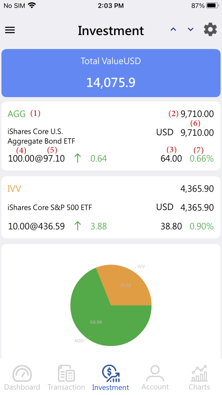This screenshot has width=222, height=395.
Task: Tap the Total Value USD banner
Action: (111, 73)
